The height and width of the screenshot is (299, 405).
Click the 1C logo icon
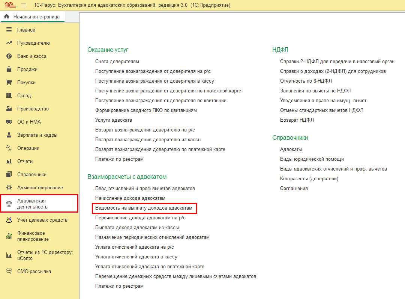point(8,5)
